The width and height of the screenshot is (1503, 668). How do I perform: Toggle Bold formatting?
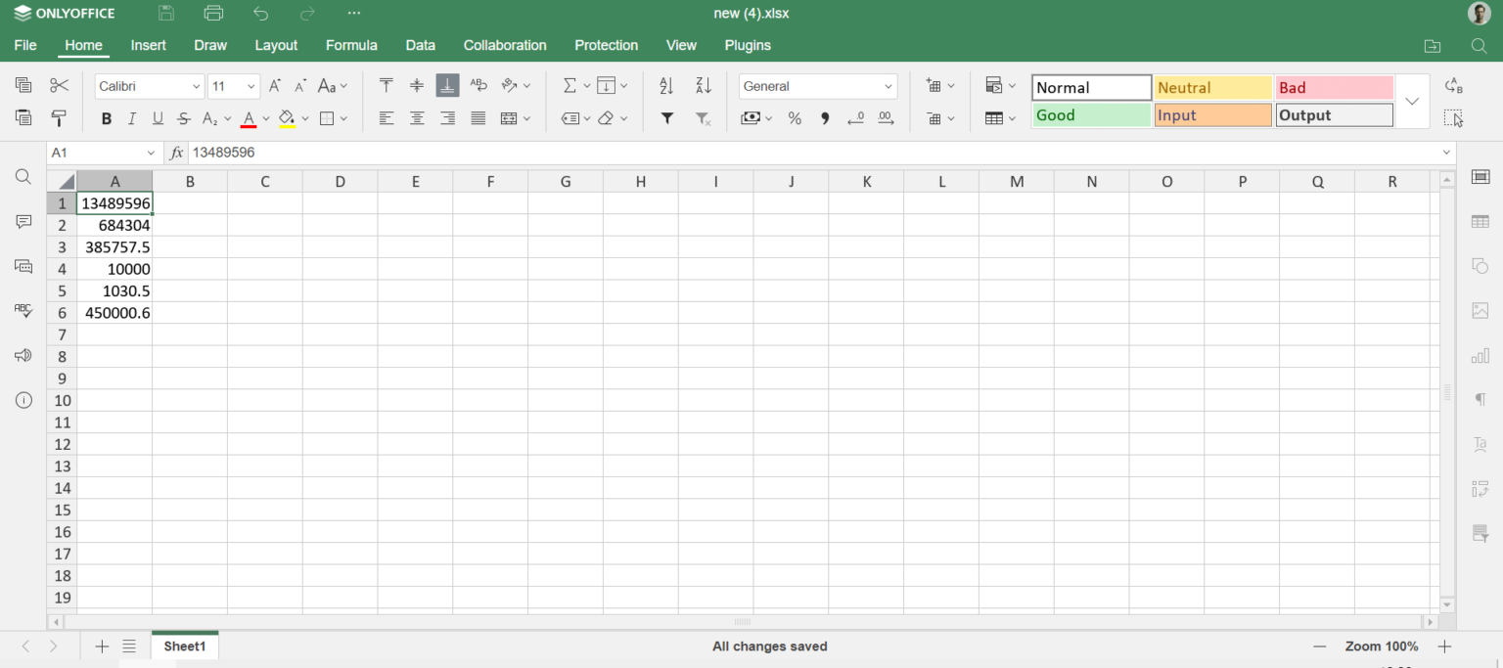point(106,118)
